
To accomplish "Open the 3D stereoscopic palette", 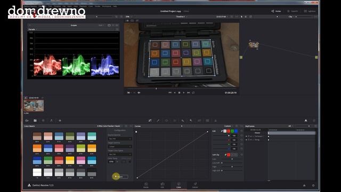I will tap(207, 121).
